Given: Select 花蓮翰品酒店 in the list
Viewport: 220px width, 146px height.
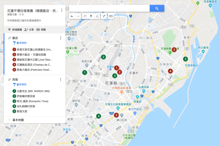Looking at the screenshot, I should [x=32, y=65].
